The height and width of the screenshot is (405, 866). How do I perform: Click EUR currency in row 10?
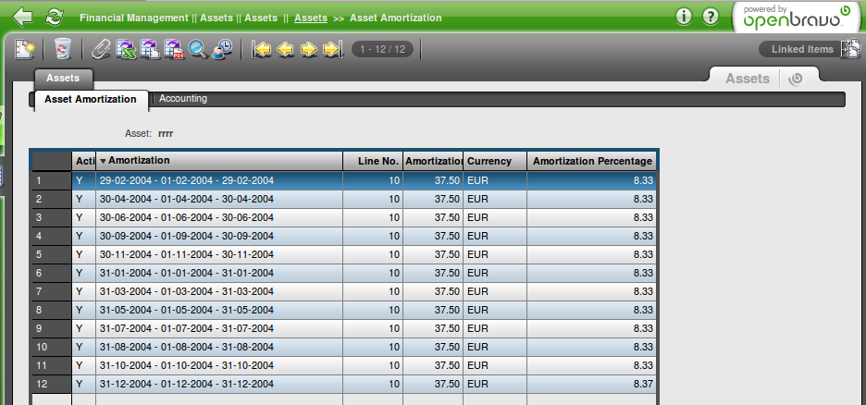click(x=477, y=347)
